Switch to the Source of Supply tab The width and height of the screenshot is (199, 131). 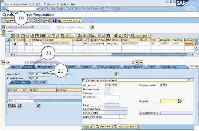pos(133,67)
